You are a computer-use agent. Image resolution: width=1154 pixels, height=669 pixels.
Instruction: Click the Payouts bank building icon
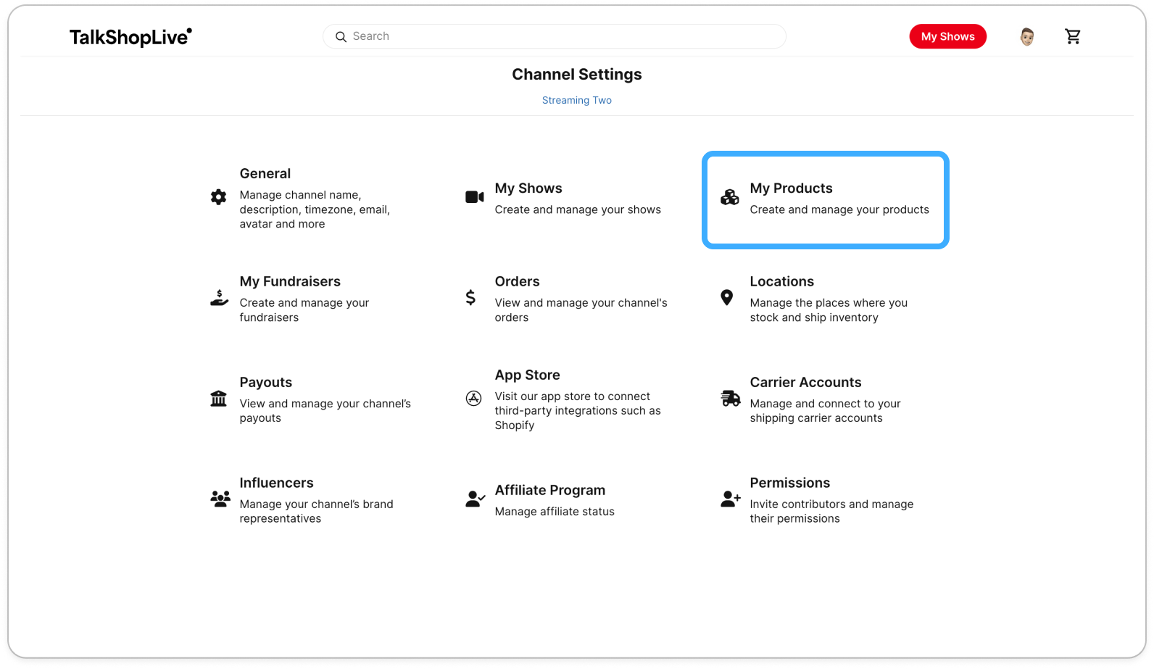pyautogui.click(x=218, y=399)
